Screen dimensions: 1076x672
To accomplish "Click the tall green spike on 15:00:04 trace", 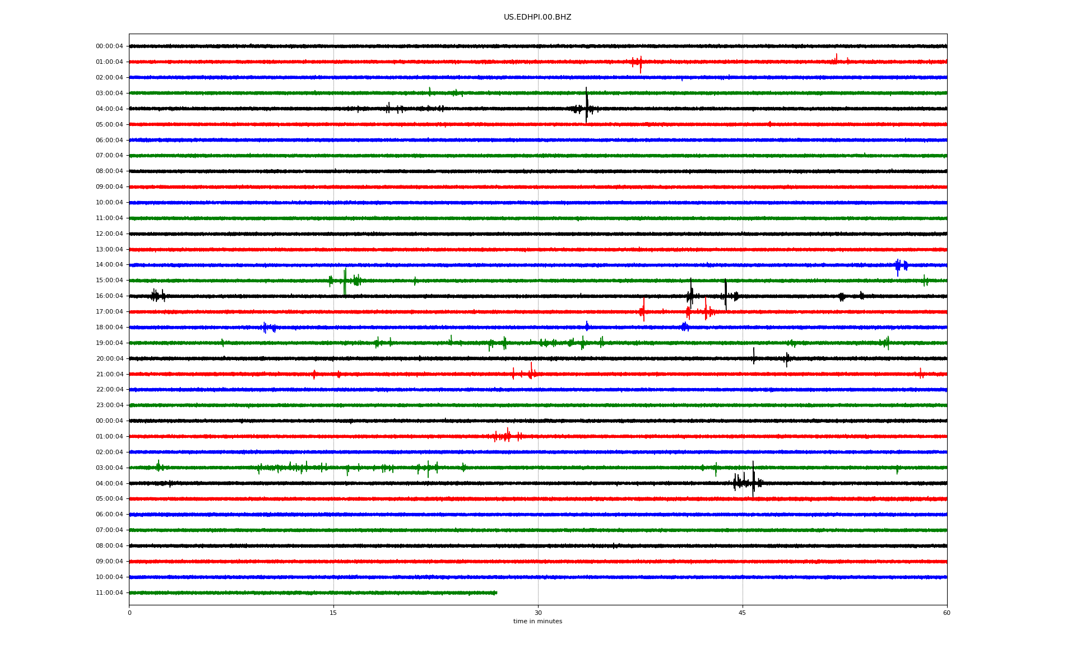I will [345, 282].
